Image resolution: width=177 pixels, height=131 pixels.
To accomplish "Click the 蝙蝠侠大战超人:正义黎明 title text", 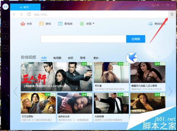I will [144, 86].
